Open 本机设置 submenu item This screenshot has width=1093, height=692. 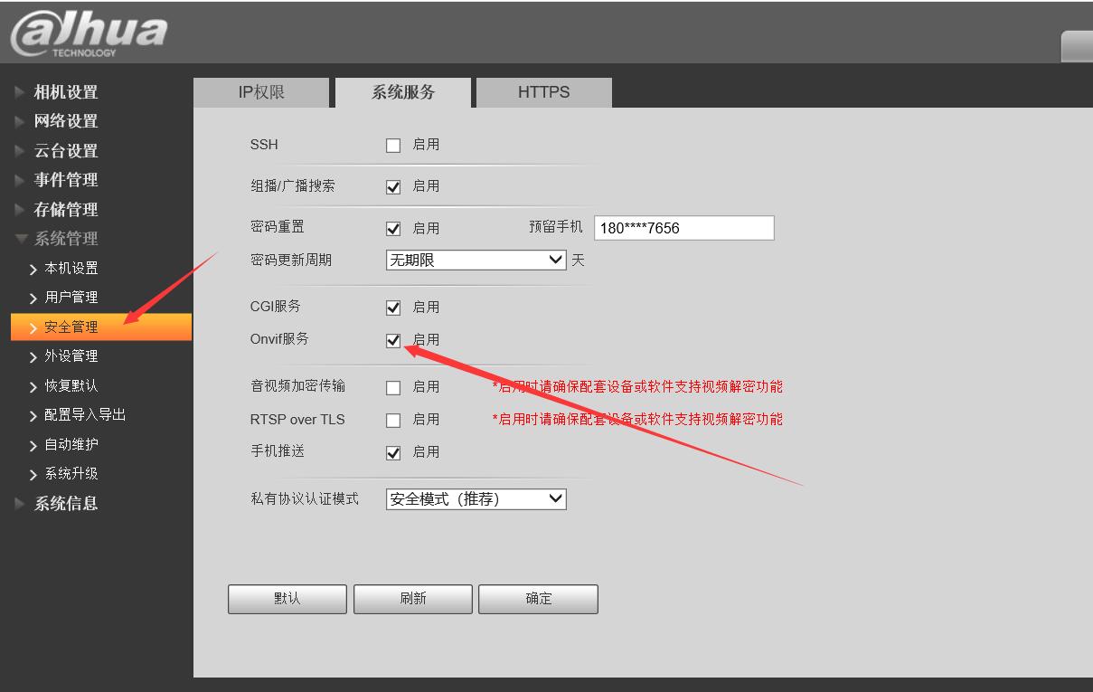pyautogui.click(x=71, y=269)
